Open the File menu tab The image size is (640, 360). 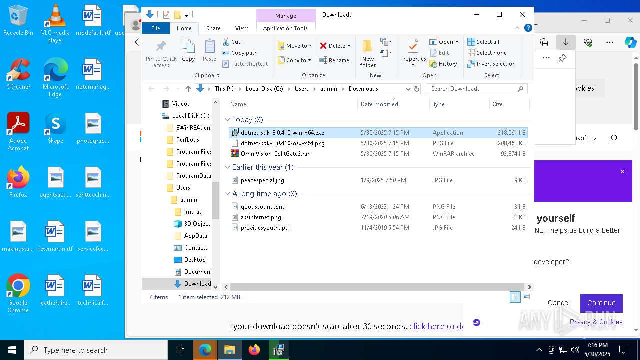tap(156, 28)
